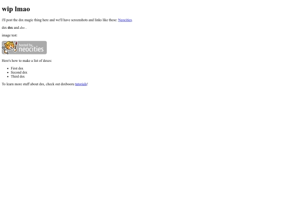Click the bullet before Third dsx
Image resolution: width=288 pixels, height=216 pixels.
pos(7,77)
